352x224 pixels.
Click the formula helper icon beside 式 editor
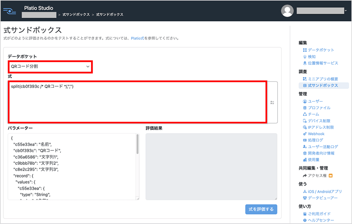tap(272, 102)
